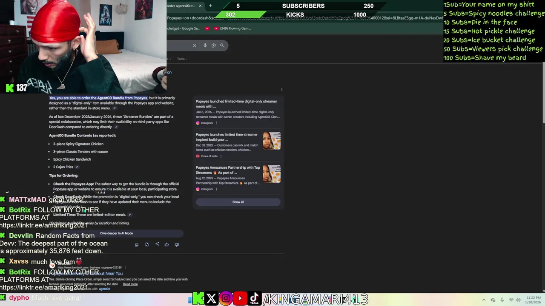
Task: Click the 'Xavss' chat username
Action: pos(19,262)
